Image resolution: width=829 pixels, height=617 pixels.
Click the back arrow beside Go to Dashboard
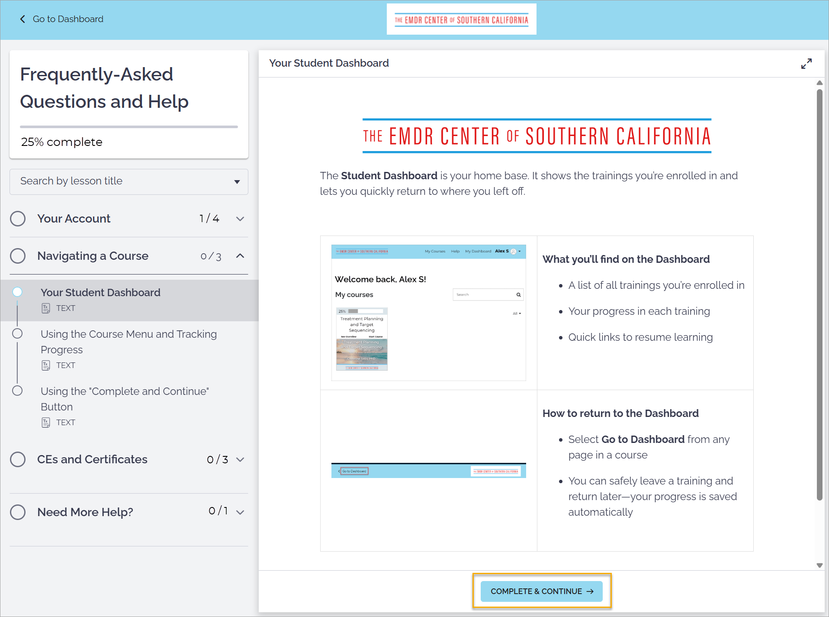click(22, 19)
